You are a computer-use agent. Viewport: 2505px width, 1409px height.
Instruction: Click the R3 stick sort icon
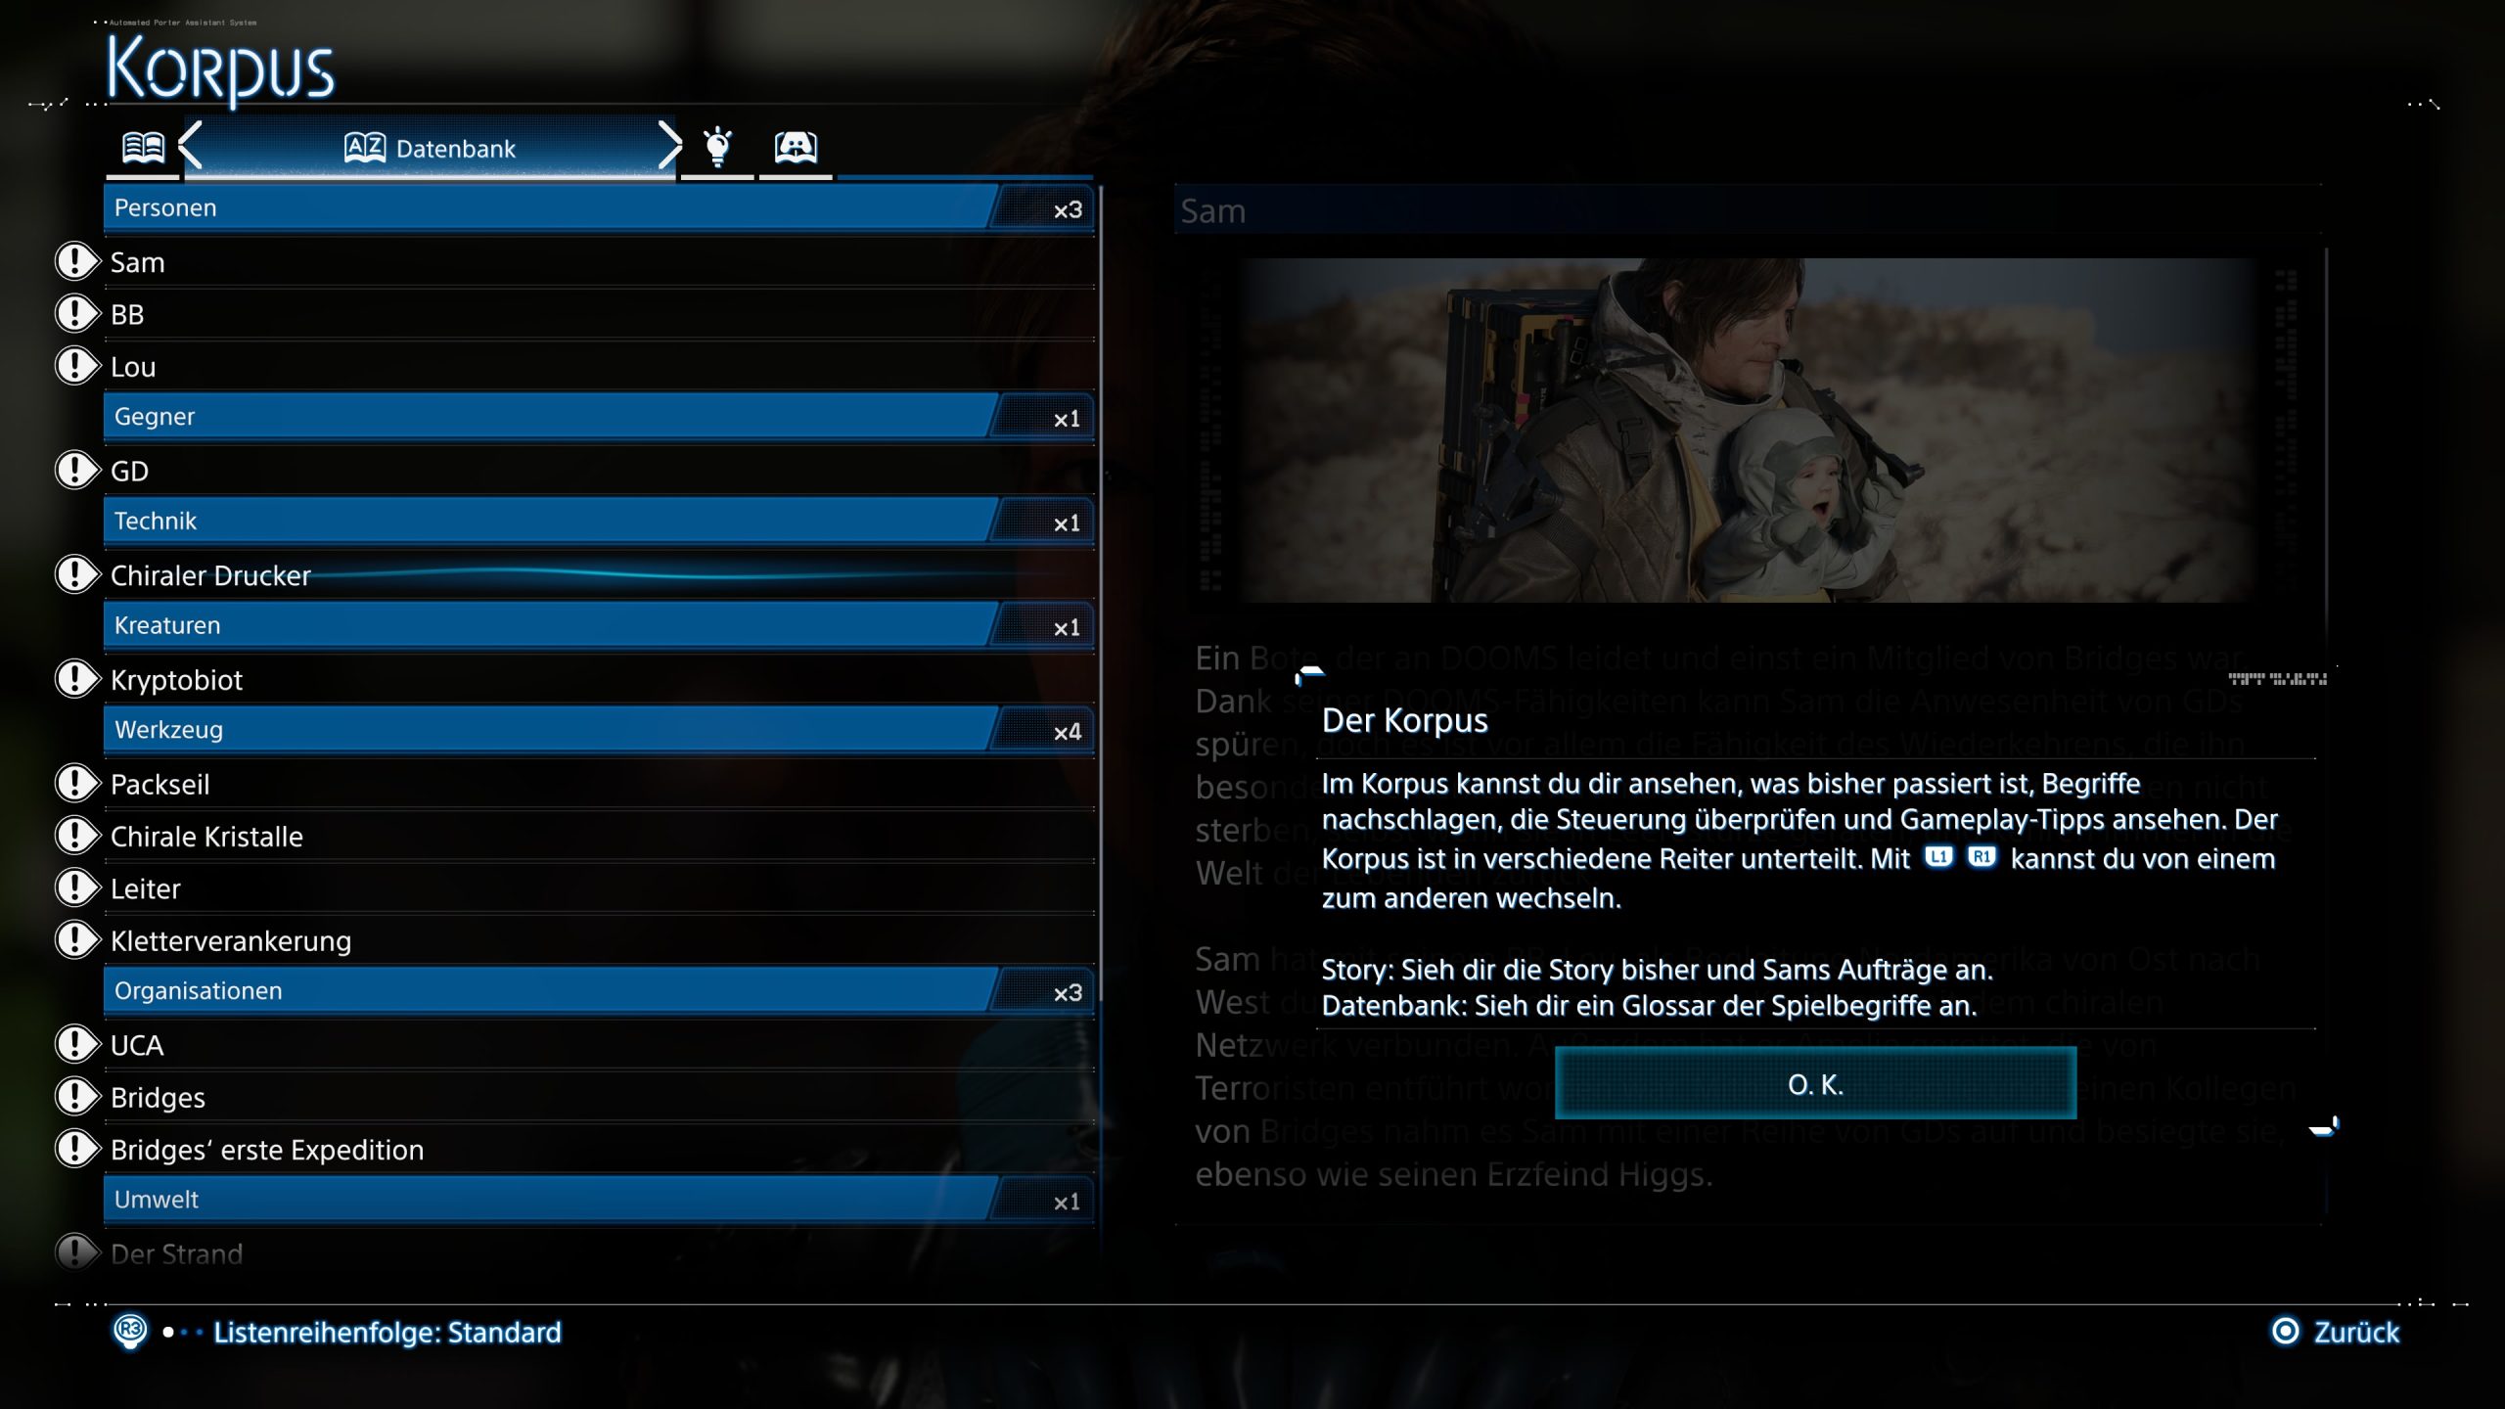click(130, 1332)
